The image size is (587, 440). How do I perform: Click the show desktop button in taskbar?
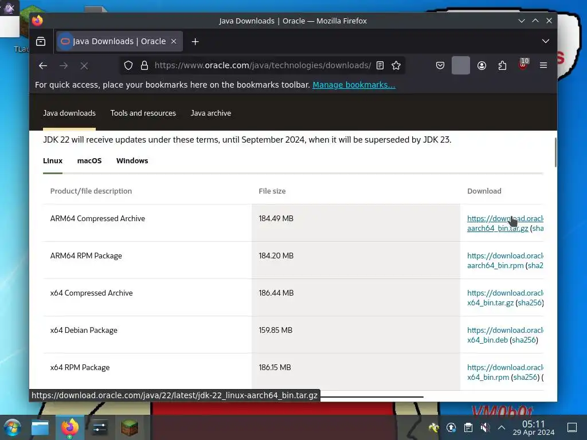[x=572, y=427]
